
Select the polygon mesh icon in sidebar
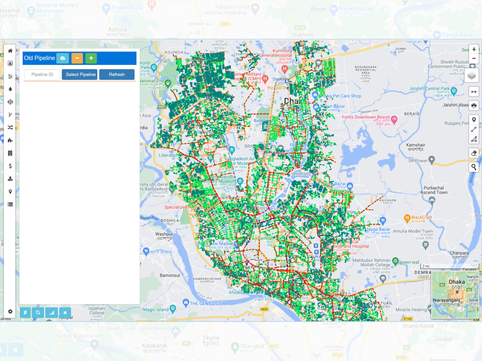click(x=10, y=102)
